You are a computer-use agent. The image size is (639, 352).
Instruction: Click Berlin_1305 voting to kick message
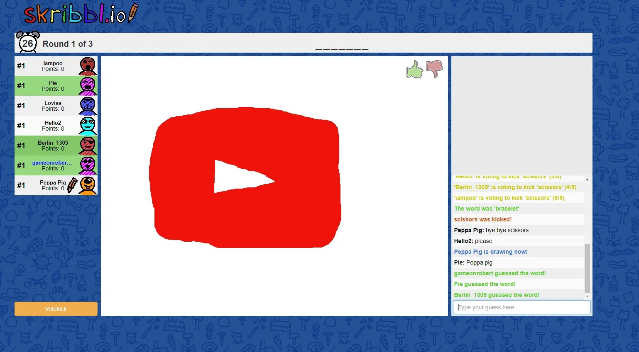click(515, 187)
